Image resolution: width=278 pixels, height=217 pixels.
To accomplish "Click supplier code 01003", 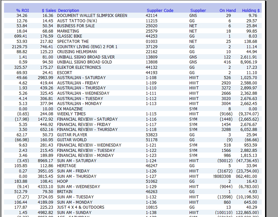I will click(151, 42).
